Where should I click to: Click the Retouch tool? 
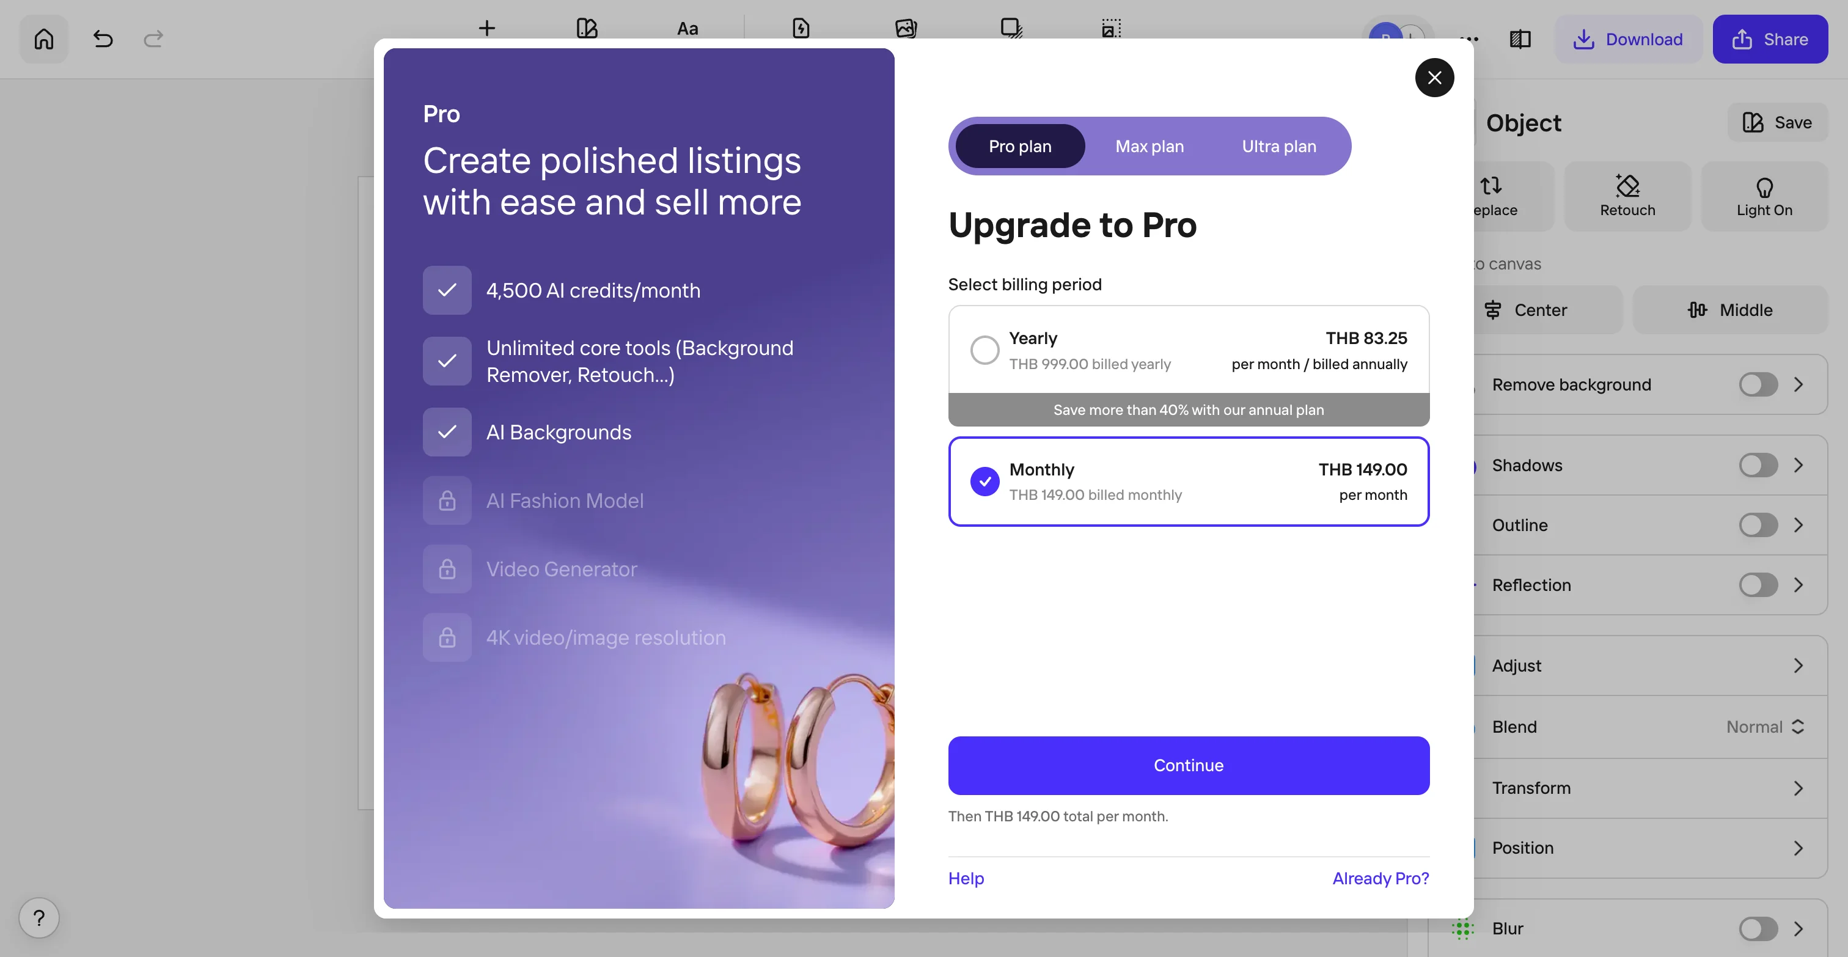coord(1627,196)
